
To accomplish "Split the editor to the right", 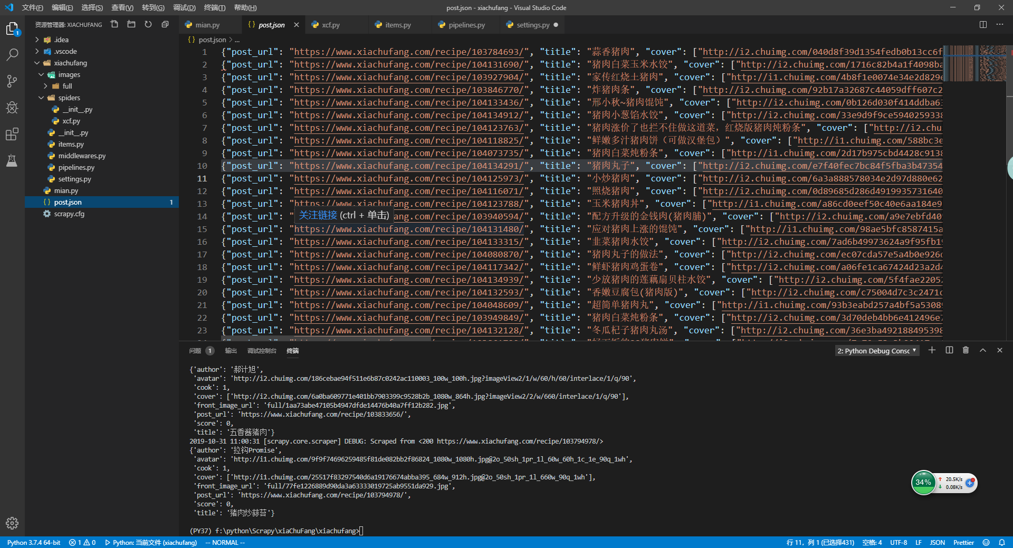I will 983,24.
